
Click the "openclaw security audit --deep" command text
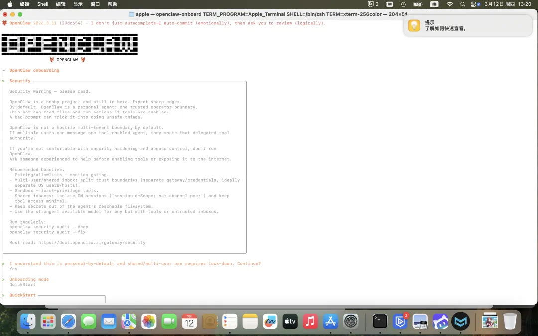(x=49, y=227)
